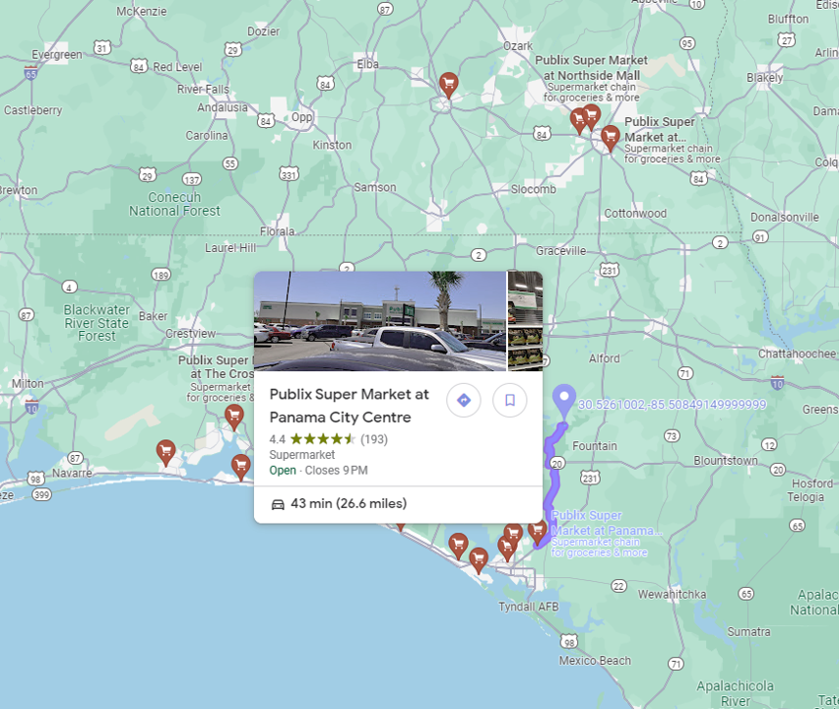The image size is (839, 709).
Task: Click the Apalachicola River label
Action: [736, 693]
